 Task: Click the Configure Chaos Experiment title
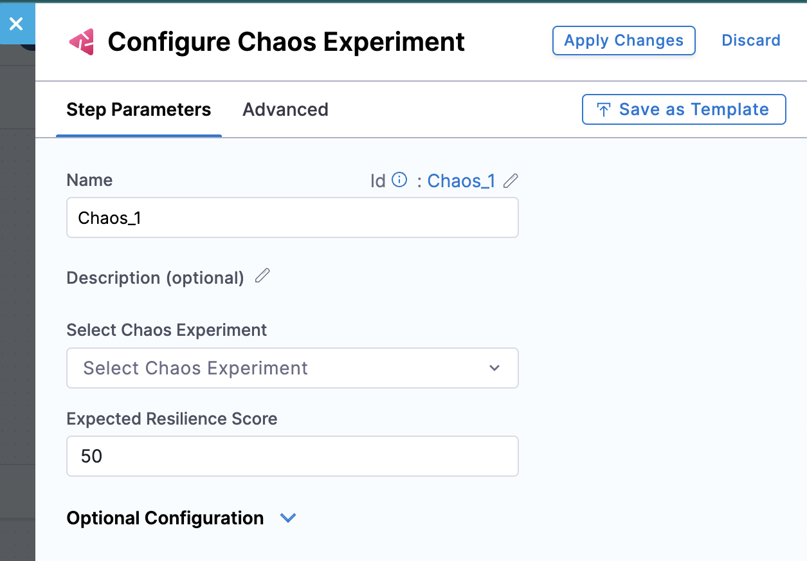(x=286, y=42)
